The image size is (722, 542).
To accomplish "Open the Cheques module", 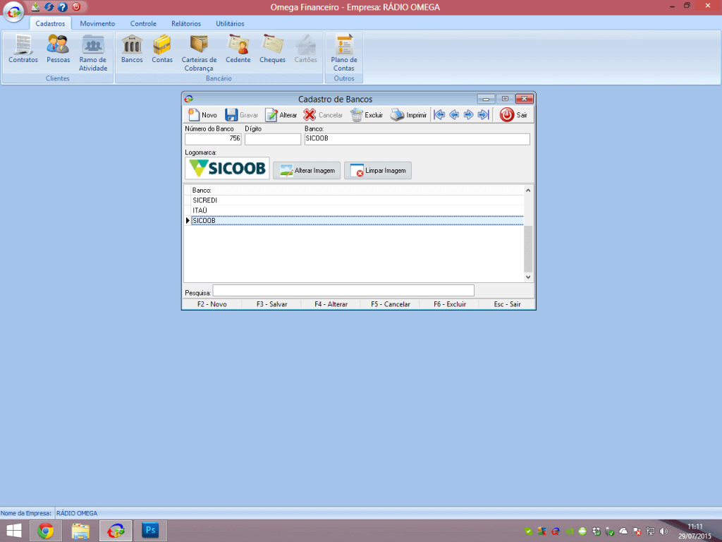I will [x=272, y=49].
